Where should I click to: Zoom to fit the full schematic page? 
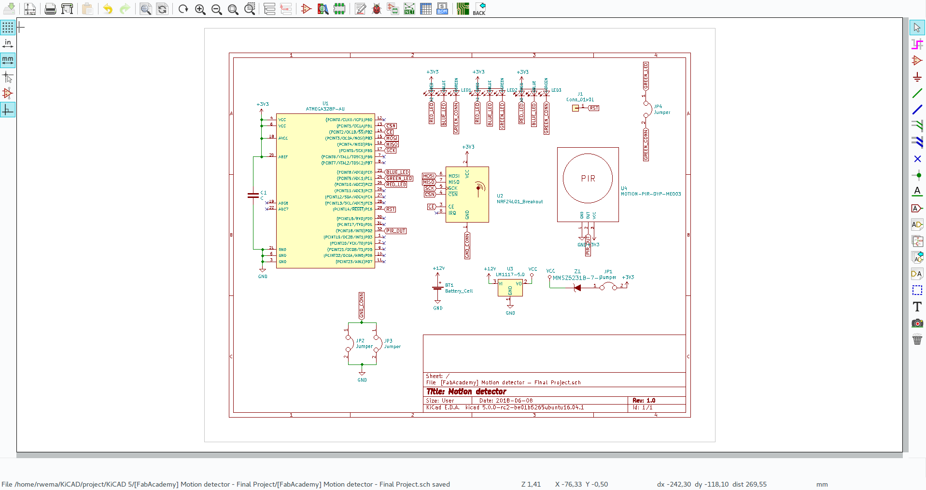click(x=233, y=9)
